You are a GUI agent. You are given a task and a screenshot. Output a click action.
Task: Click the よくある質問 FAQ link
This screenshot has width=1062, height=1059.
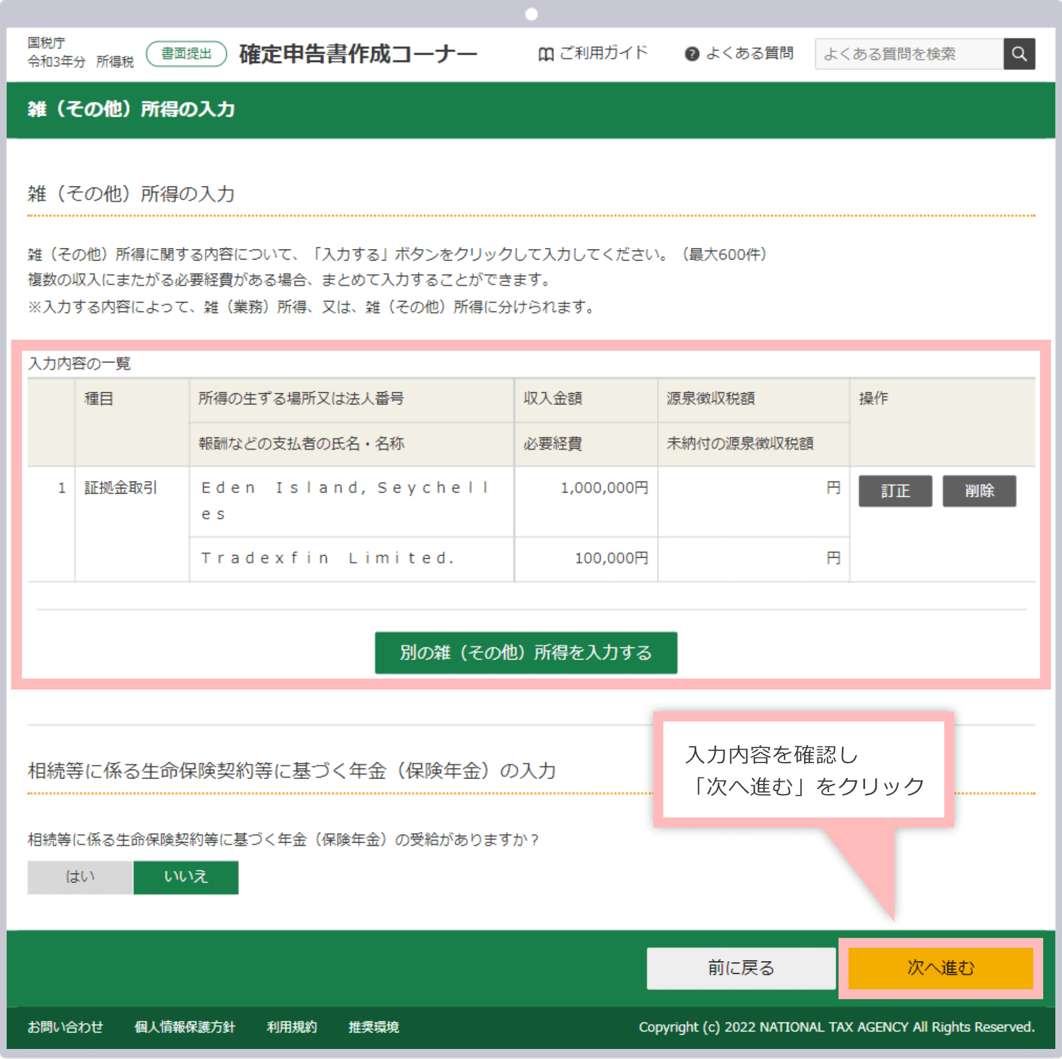click(x=751, y=53)
